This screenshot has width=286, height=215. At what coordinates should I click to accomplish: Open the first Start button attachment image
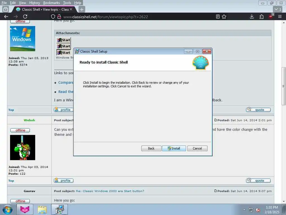[63, 40]
